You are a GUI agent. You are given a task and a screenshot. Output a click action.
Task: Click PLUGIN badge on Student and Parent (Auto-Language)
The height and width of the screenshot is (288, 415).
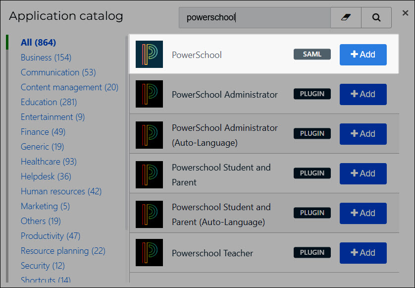312,213
